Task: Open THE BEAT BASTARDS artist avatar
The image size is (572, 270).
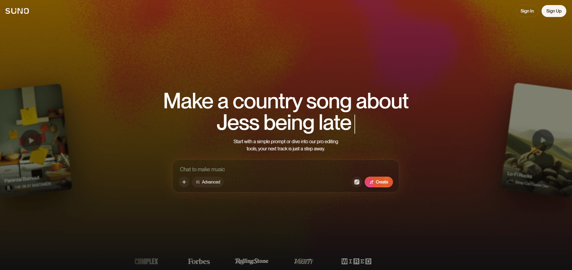Action: pyautogui.click(x=9, y=188)
